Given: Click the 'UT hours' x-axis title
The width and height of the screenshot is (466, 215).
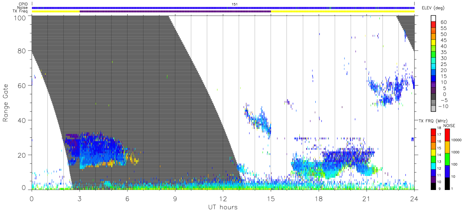Looking at the screenshot, I should [223, 207].
